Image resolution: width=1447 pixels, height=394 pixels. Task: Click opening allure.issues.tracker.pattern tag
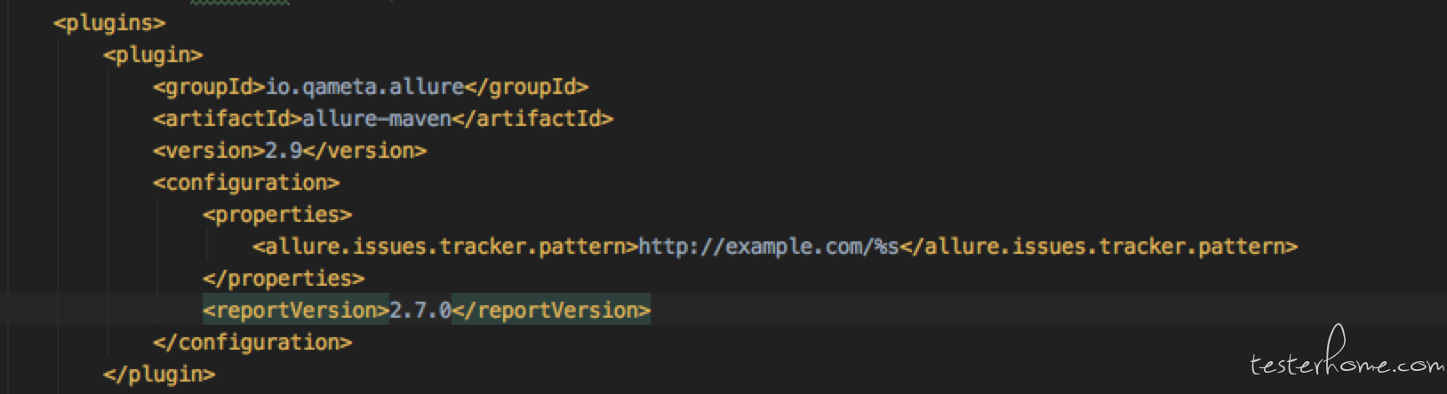pyautogui.click(x=445, y=247)
